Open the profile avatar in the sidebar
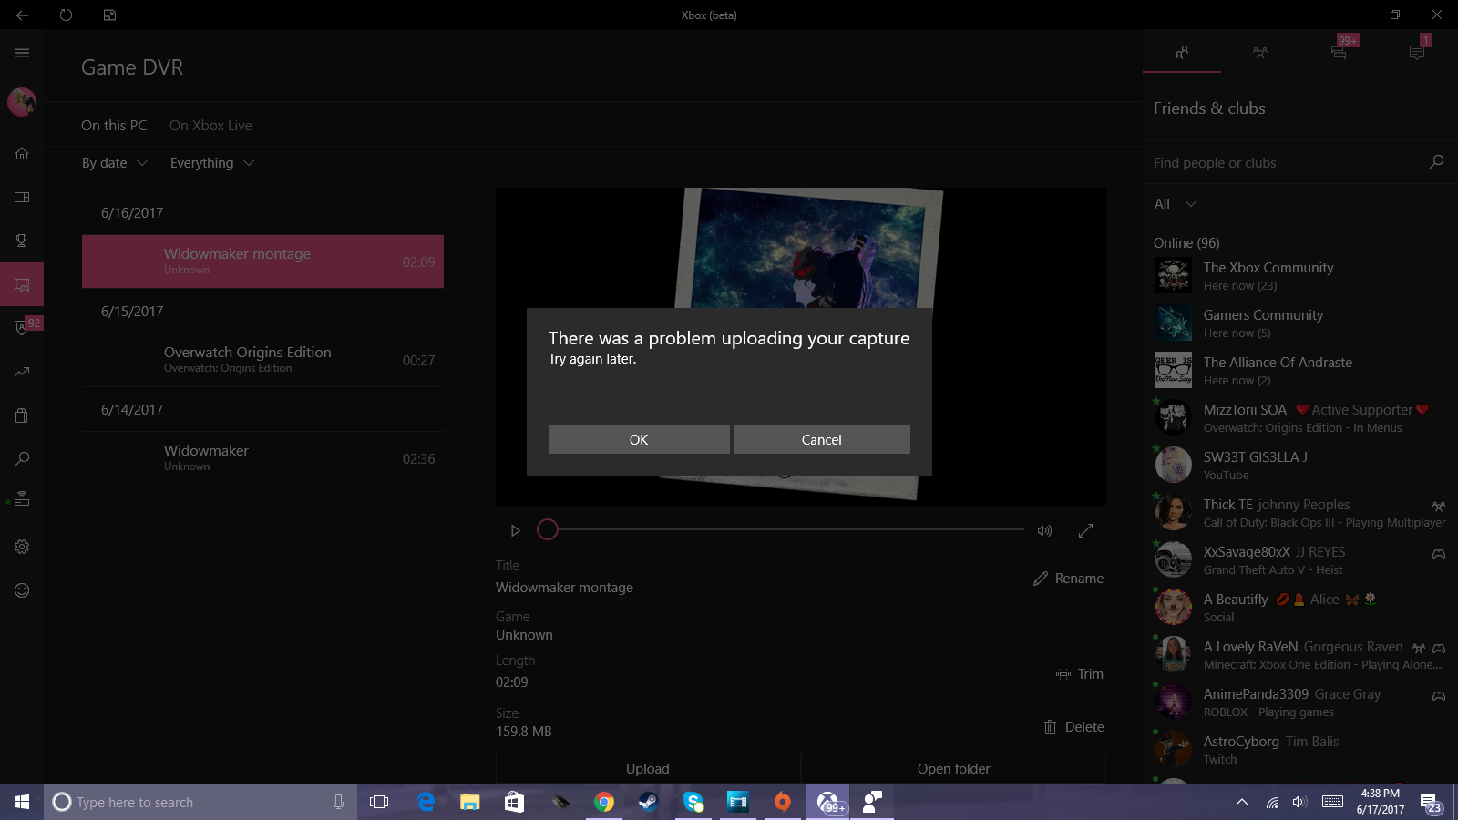This screenshot has width=1458, height=820. pyautogui.click(x=22, y=102)
